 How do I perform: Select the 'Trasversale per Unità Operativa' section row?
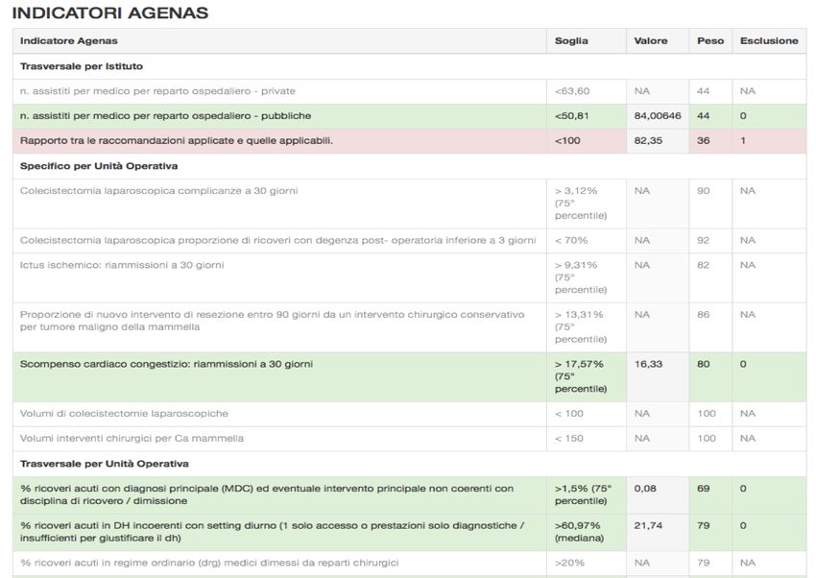point(410,464)
